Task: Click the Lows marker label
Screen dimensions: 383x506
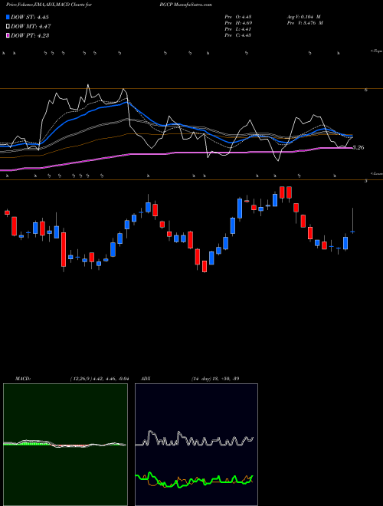Action: pyautogui.click(x=377, y=173)
